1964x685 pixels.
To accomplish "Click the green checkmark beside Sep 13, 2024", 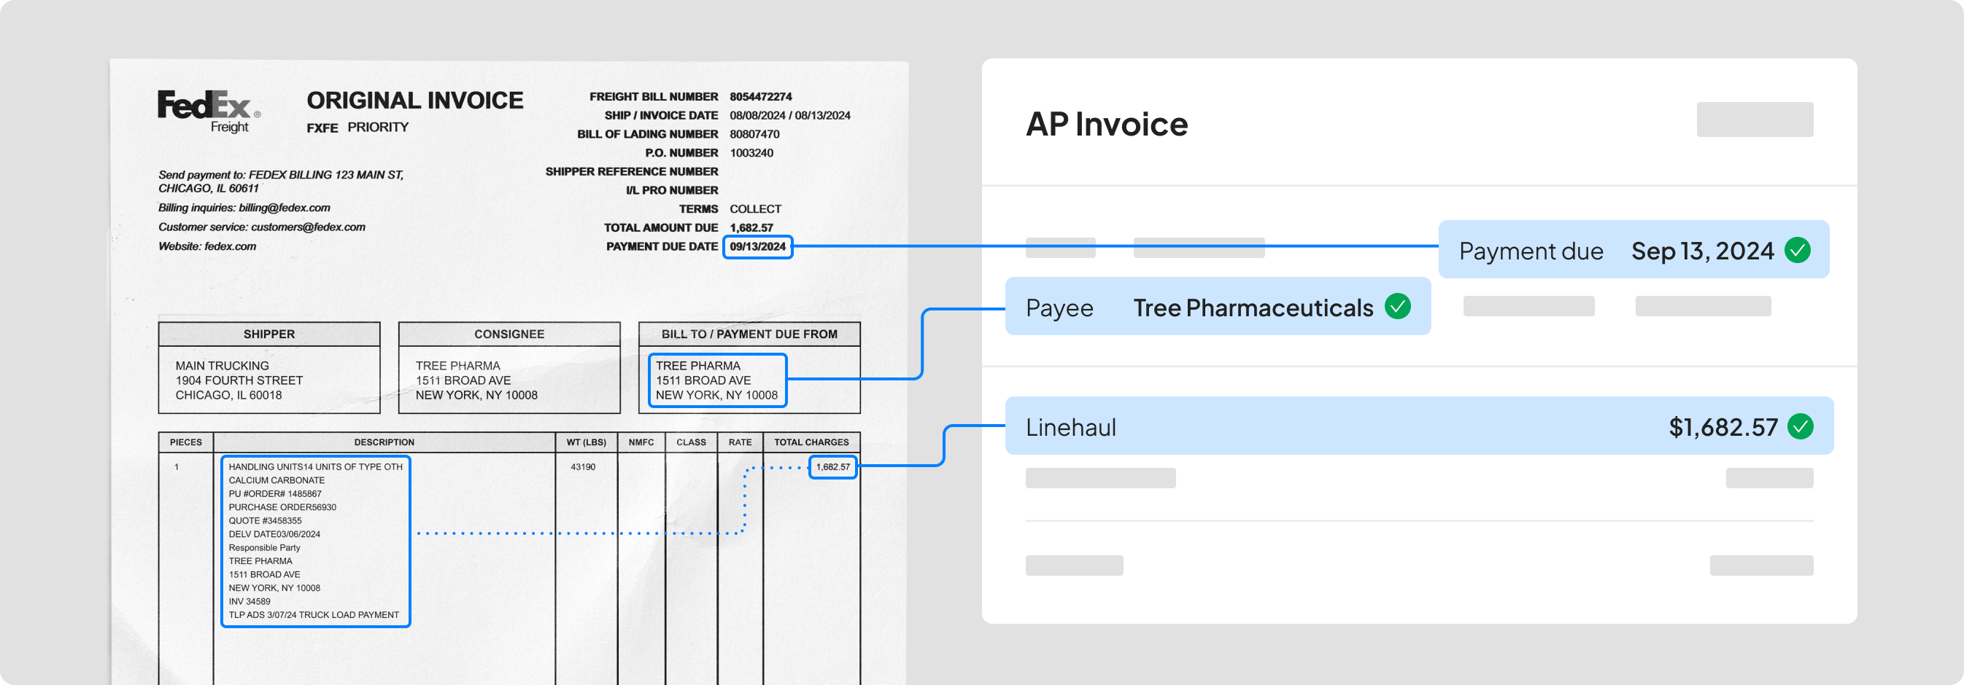I will pos(1798,250).
